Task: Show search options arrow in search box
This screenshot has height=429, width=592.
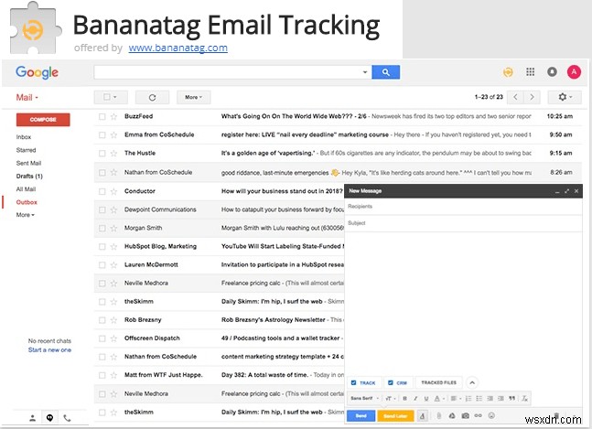Action: (x=365, y=72)
